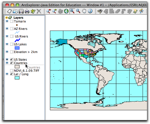Uncheck the Lat / Long layer checkbox

click(x=11, y=74)
